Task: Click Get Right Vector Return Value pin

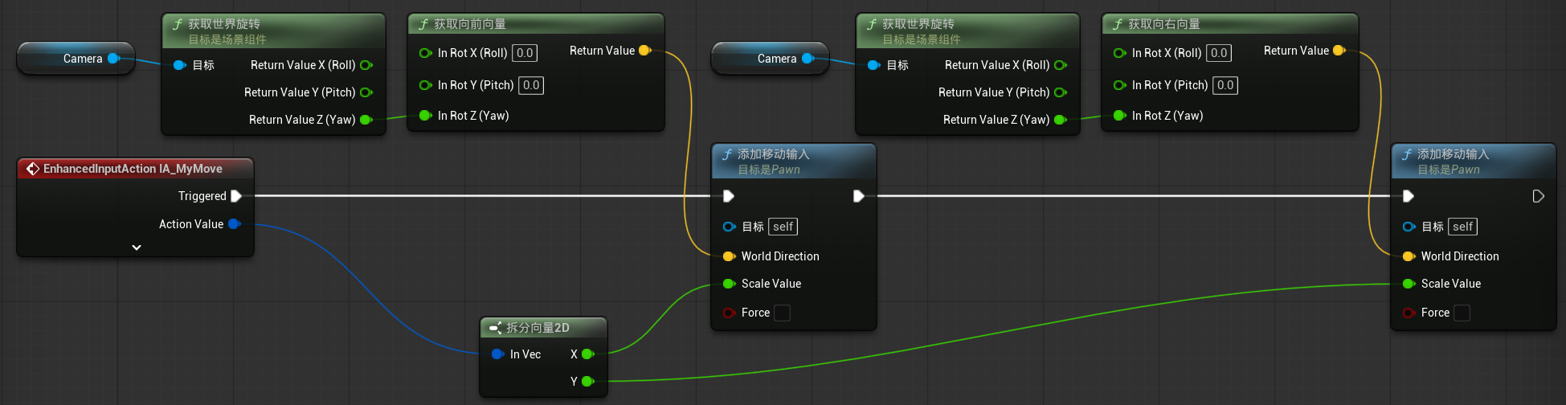Action: 1339,51
